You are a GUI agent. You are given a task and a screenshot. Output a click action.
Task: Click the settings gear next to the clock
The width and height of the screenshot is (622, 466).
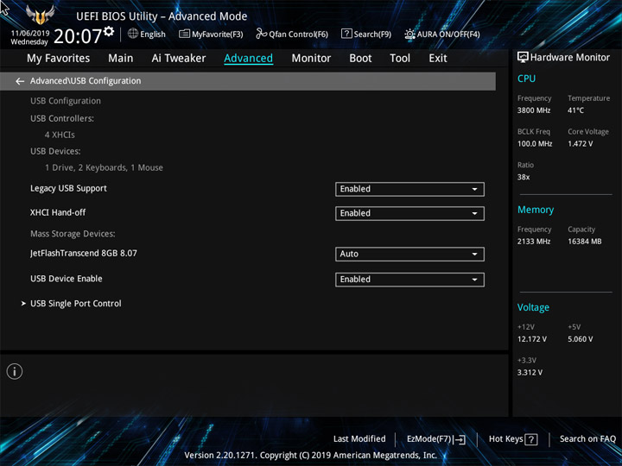(x=109, y=31)
